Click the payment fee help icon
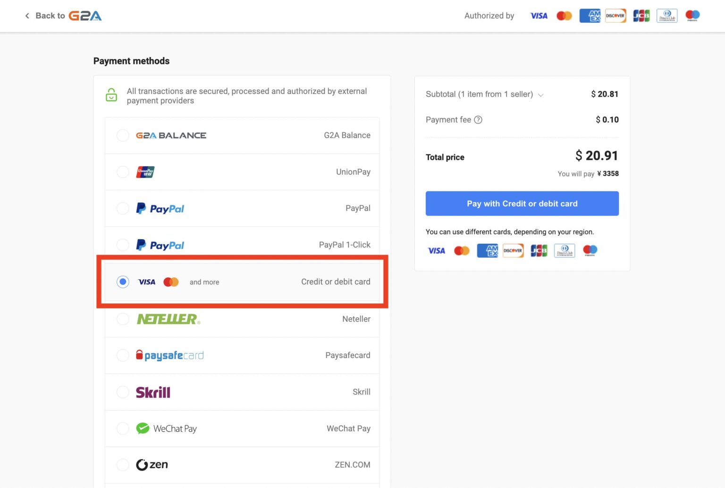The image size is (725, 488). point(478,120)
